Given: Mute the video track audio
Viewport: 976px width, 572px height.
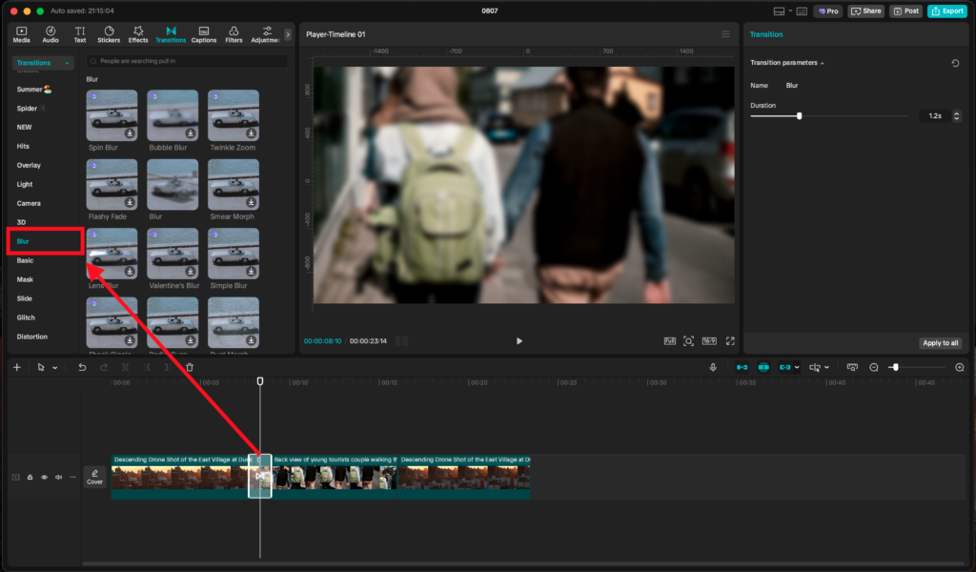Looking at the screenshot, I should [x=58, y=478].
